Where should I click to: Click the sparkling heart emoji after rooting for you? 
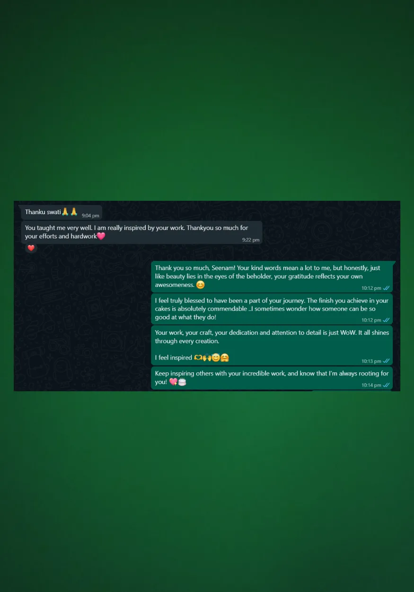[x=173, y=382]
